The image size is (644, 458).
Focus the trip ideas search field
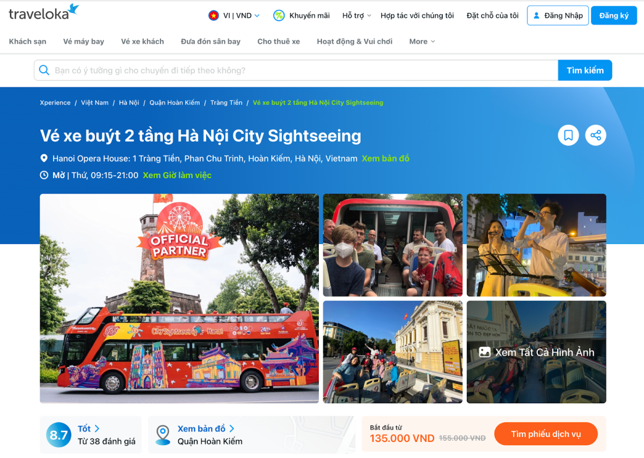click(296, 70)
